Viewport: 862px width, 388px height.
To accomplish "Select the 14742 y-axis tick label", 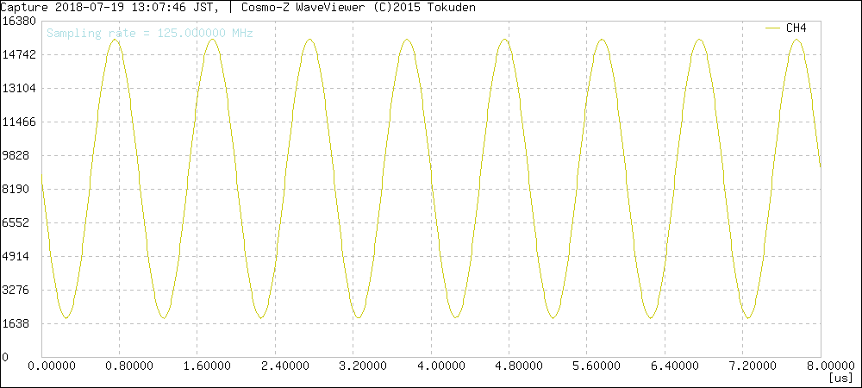I will [17, 54].
